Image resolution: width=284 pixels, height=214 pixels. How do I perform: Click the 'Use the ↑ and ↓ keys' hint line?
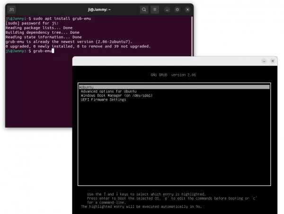tap(146, 194)
